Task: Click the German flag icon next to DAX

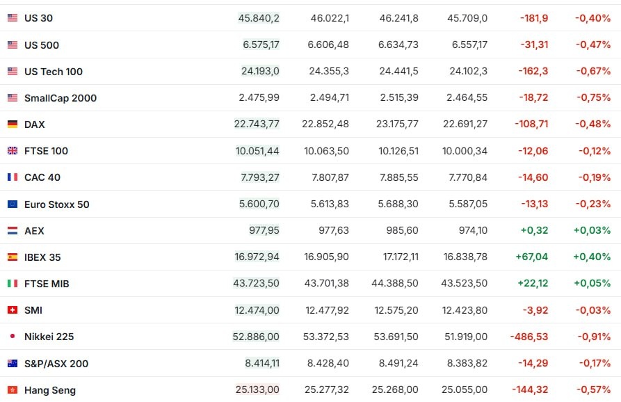Action: pos(13,124)
